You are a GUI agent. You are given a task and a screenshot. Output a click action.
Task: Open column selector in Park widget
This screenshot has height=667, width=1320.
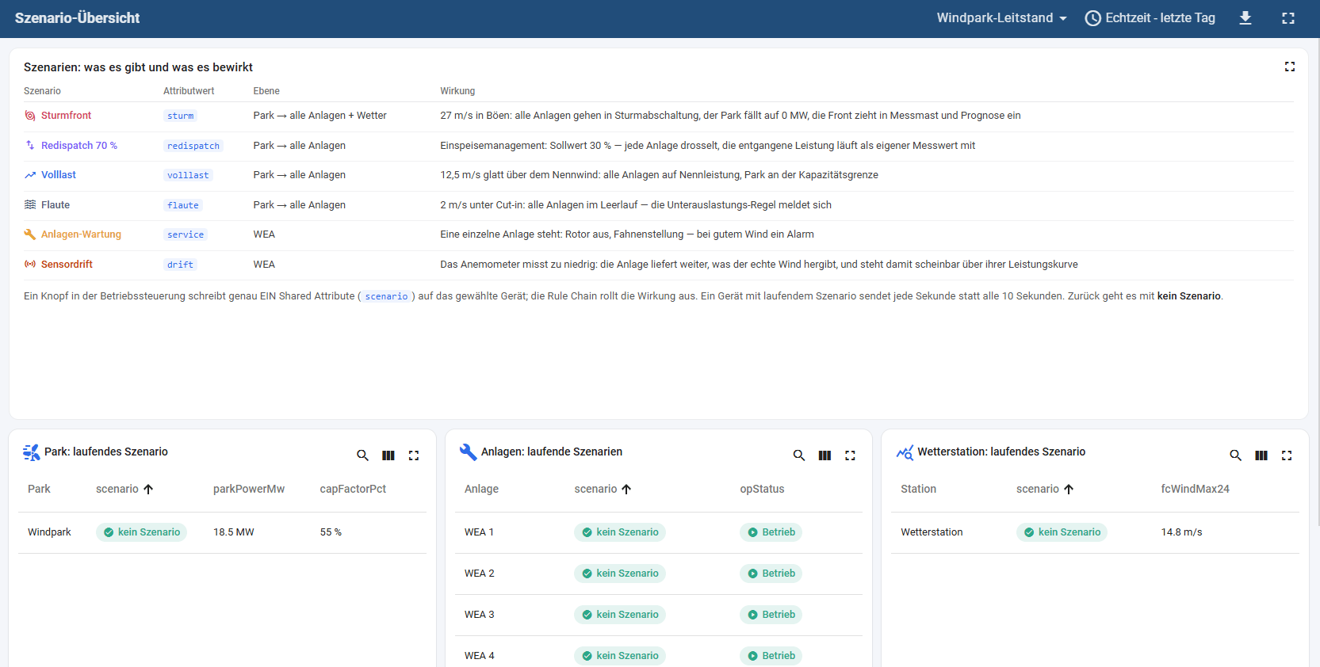pos(388,455)
